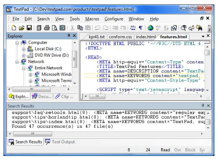Switch to the Tool Output tab
Viewport: 217px width, 159px height.
(60, 142)
